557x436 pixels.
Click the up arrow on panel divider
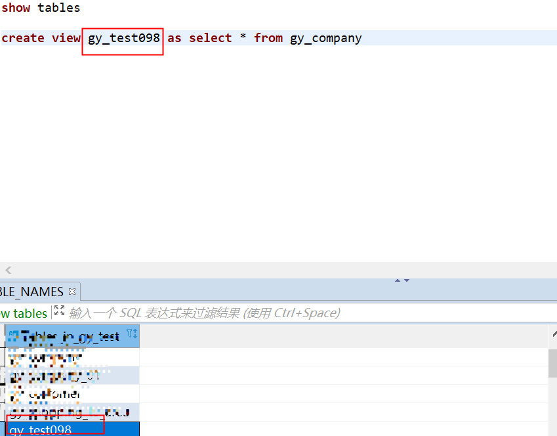pyautogui.click(x=398, y=280)
